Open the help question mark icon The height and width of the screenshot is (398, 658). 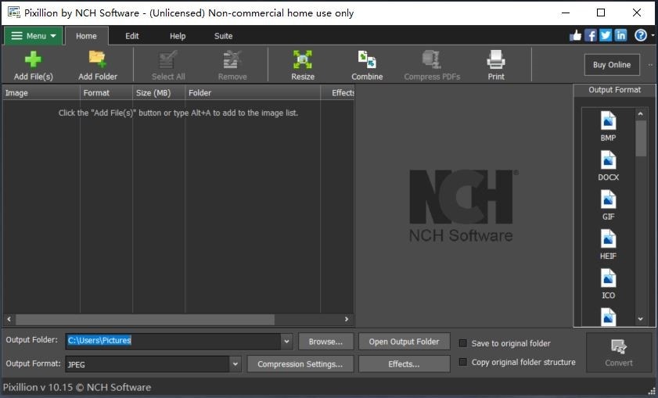coord(640,35)
